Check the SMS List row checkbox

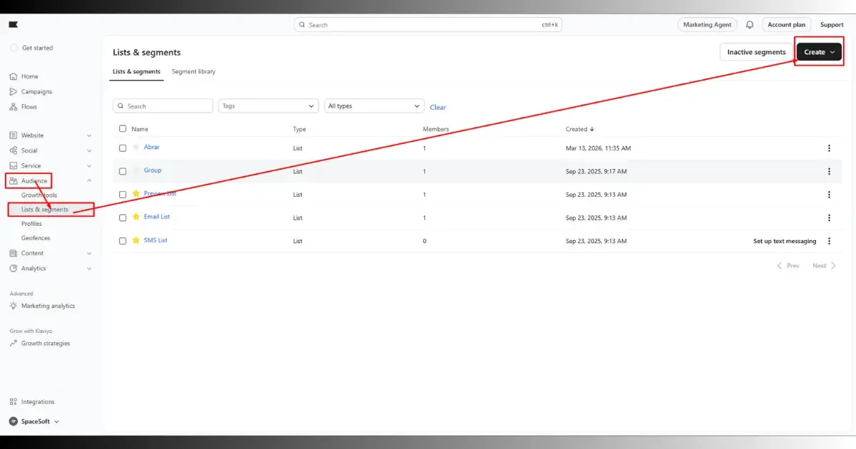click(x=123, y=241)
